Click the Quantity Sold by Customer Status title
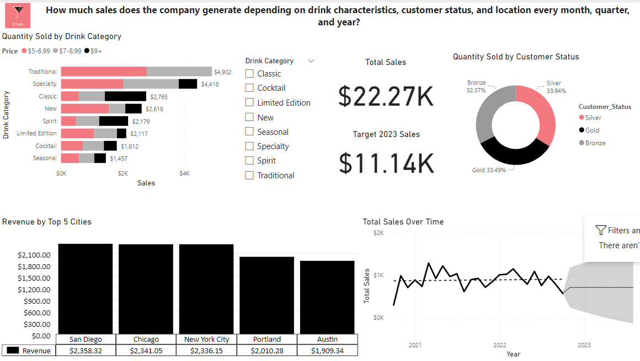The width and height of the screenshot is (640, 361). click(516, 57)
